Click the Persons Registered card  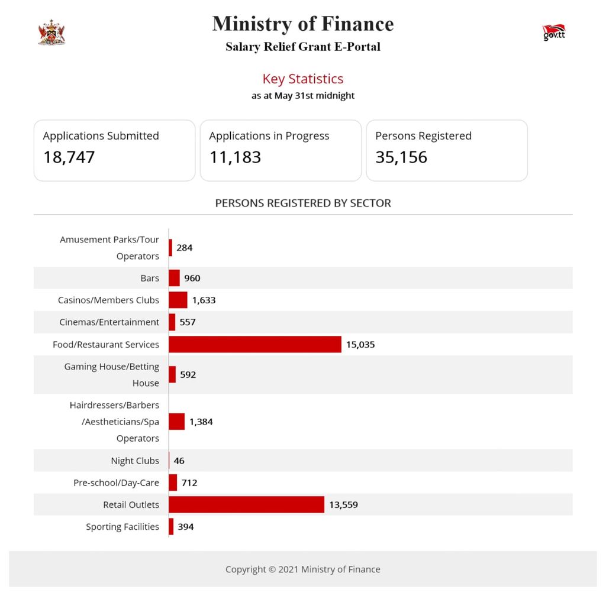tap(447, 150)
